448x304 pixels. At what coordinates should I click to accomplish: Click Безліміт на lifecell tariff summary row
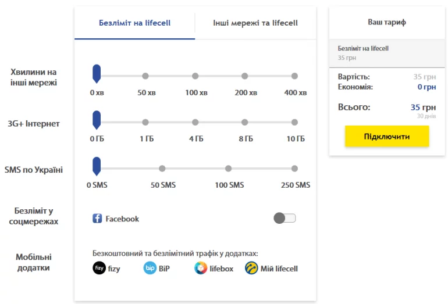[x=387, y=53]
